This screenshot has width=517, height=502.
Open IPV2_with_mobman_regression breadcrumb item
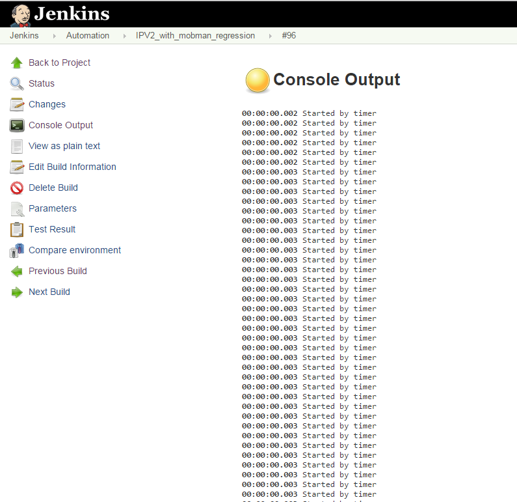coord(195,36)
